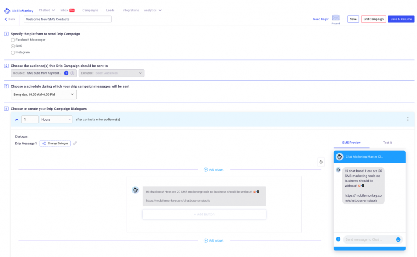Open the schedule dropdown Every day 10:00 AM-6:00 PM
Viewport: 417px width, 257px height.
point(44,94)
